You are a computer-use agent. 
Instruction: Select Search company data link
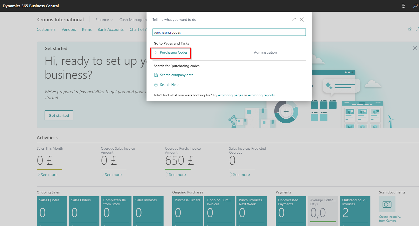tap(177, 75)
